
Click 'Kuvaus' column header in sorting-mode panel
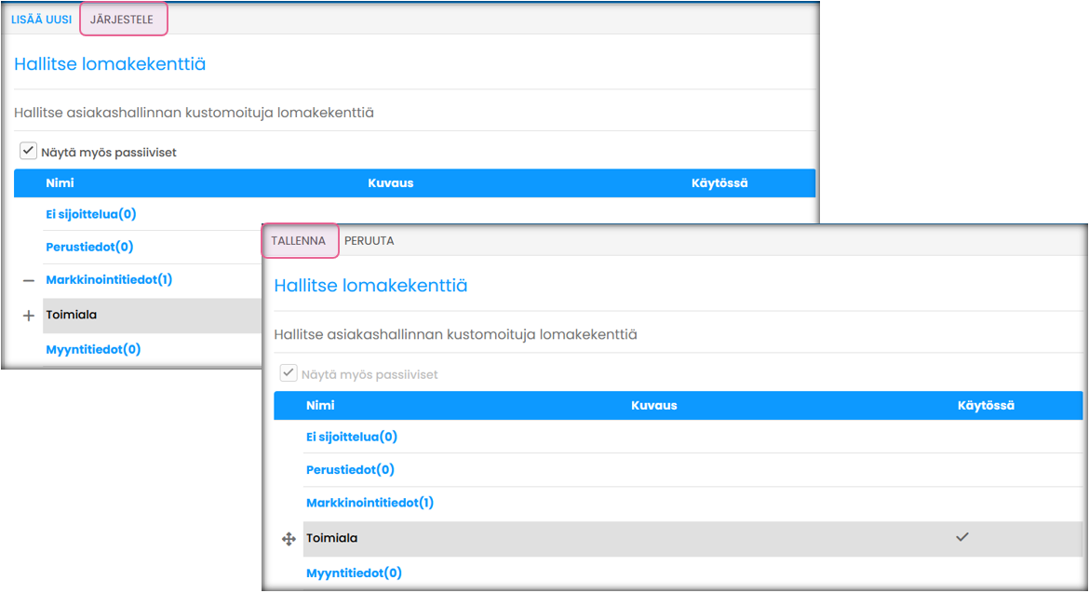point(653,406)
